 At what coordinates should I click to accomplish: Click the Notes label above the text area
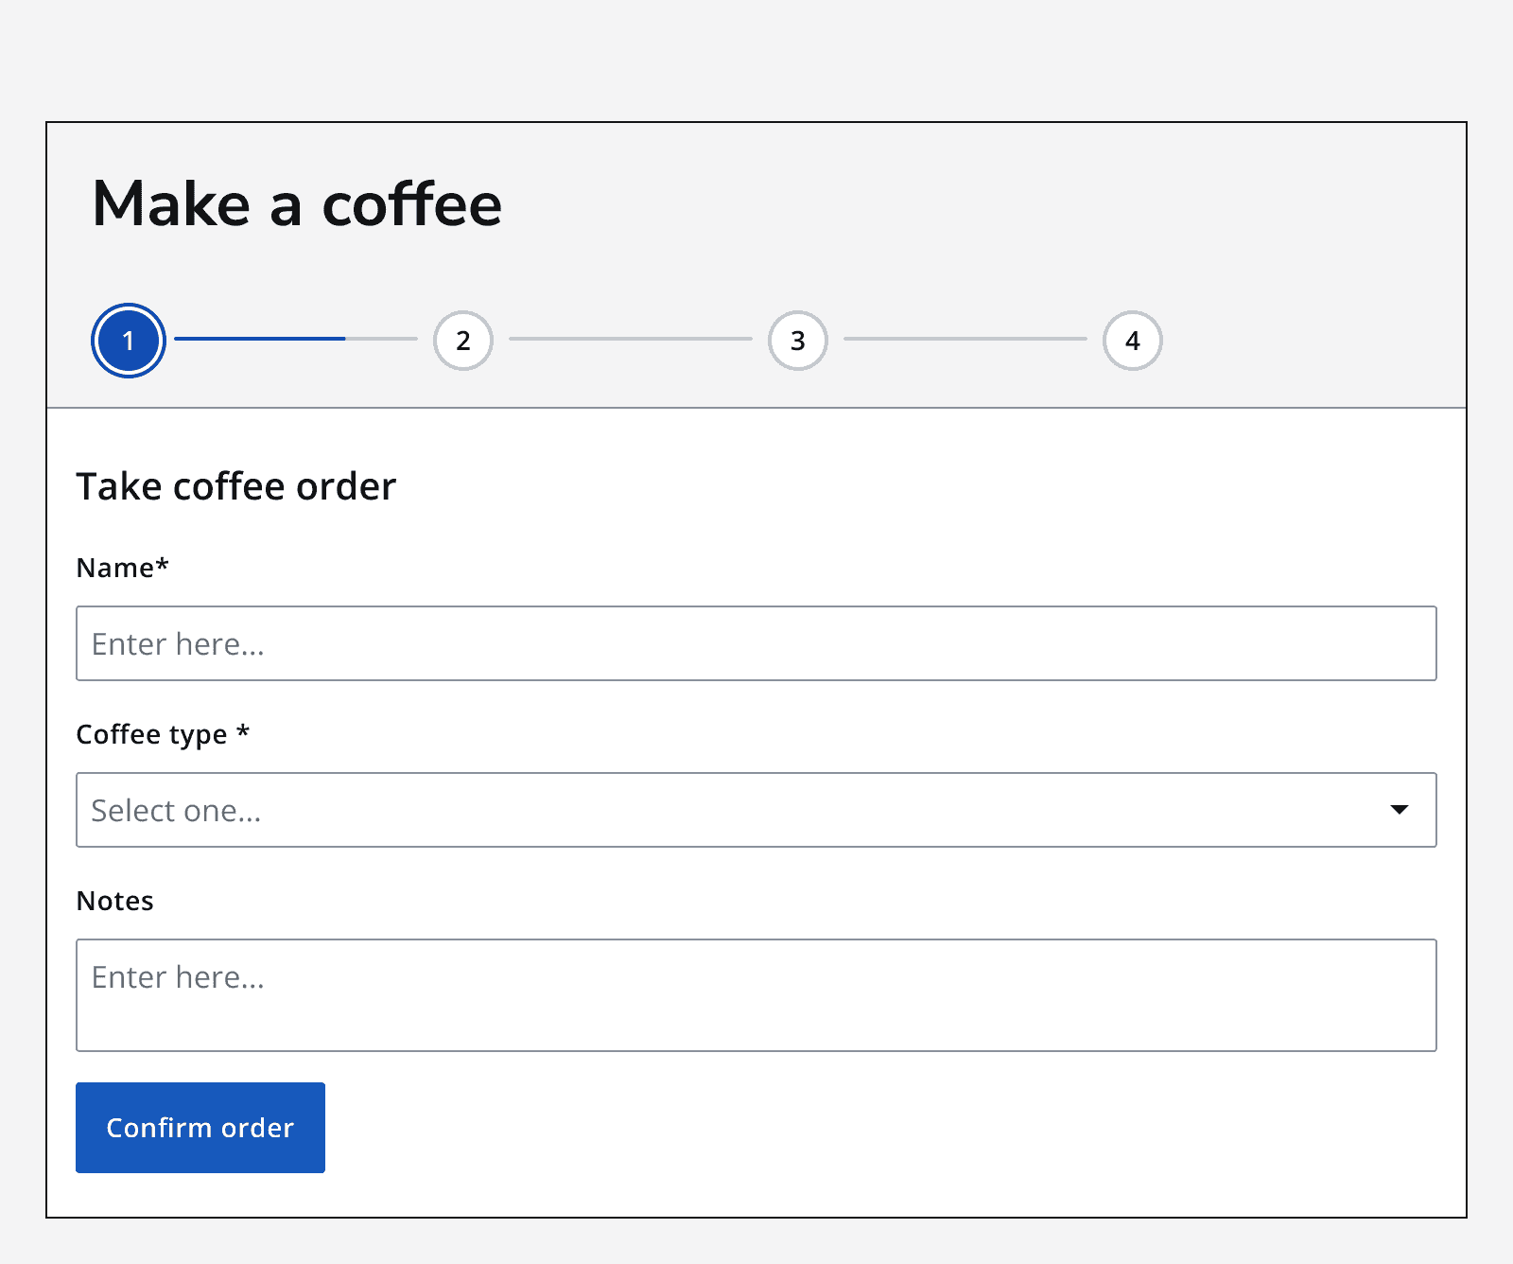114,901
